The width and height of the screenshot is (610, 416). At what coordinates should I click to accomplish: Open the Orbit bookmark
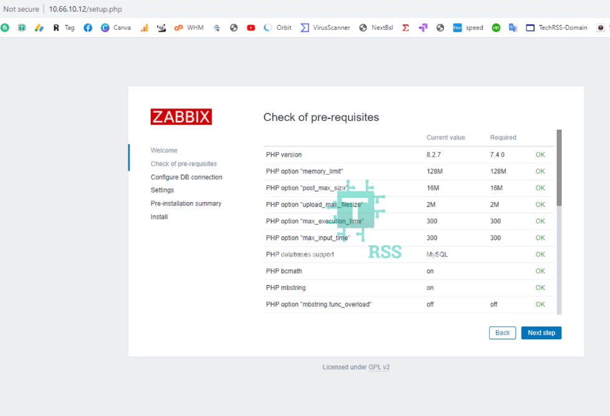click(277, 27)
